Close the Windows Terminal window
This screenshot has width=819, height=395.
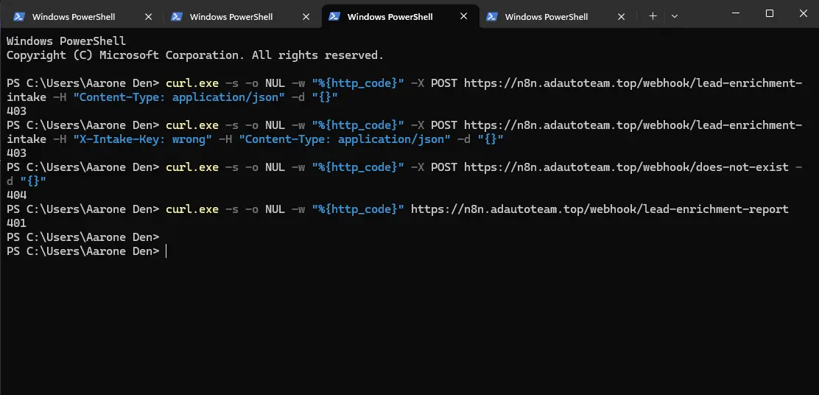pyautogui.click(x=803, y=13)
